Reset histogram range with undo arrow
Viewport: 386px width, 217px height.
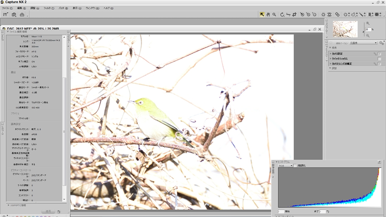tap(328, 211)
